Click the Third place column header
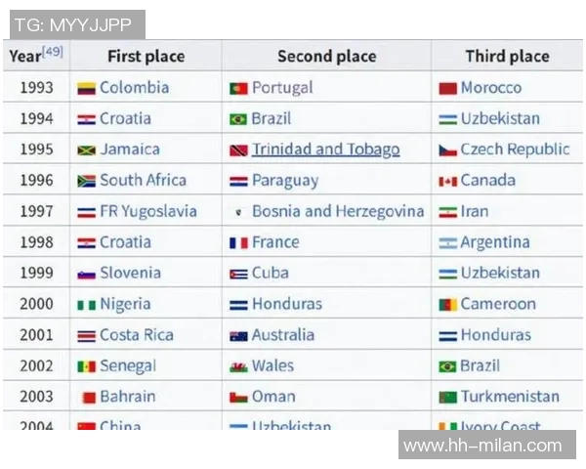 (x=507, y=57)
